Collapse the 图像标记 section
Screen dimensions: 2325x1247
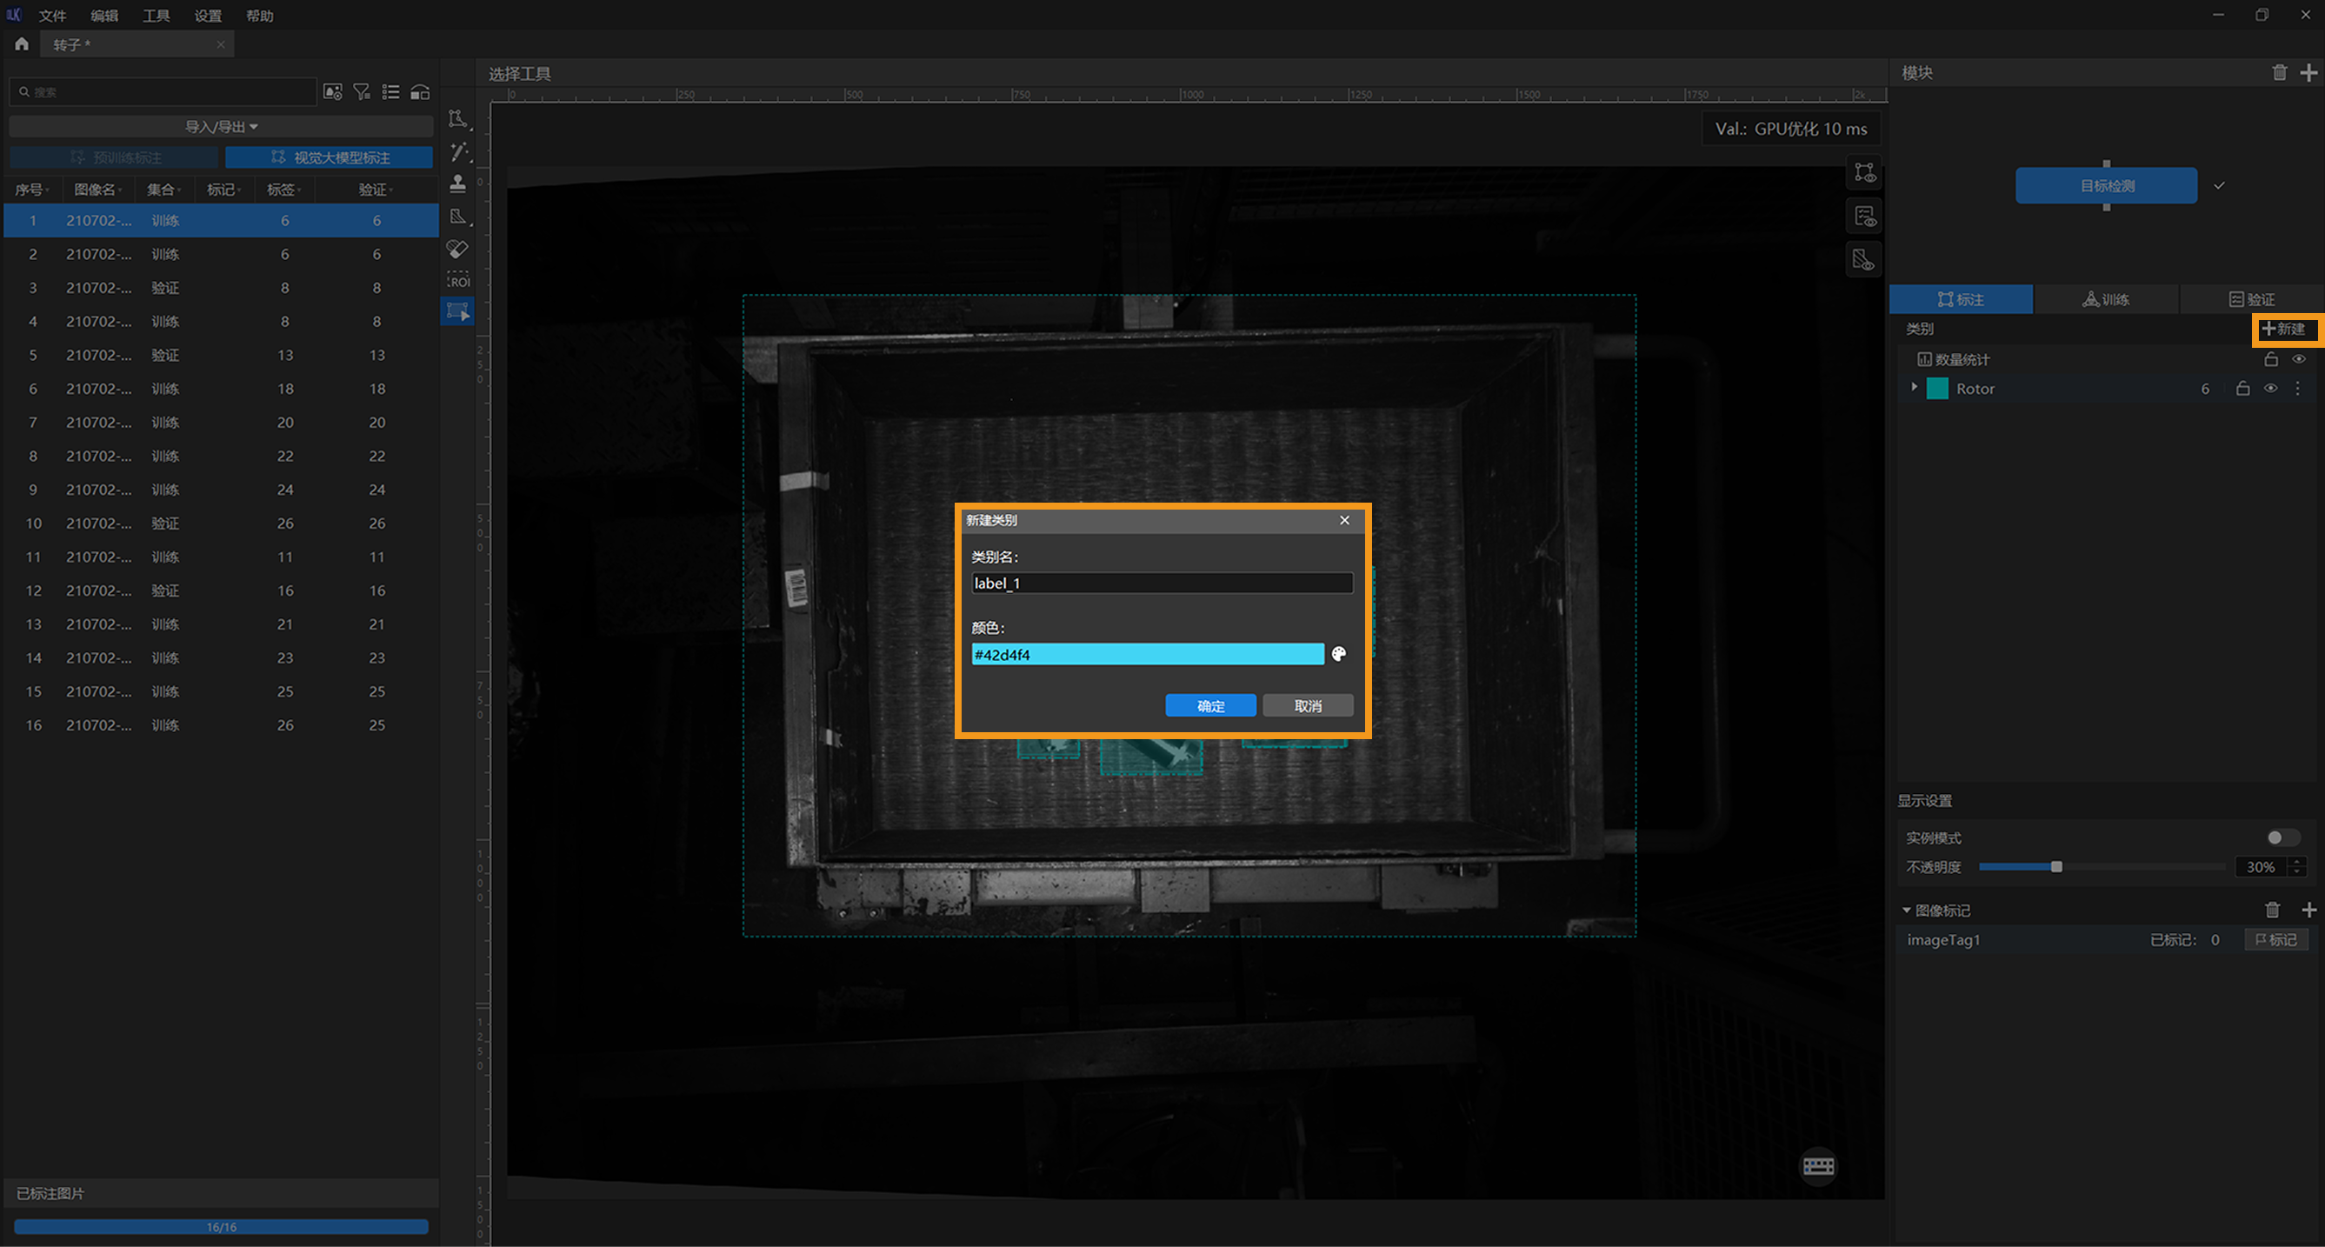pyautogui.click(x=1906, y=910)
